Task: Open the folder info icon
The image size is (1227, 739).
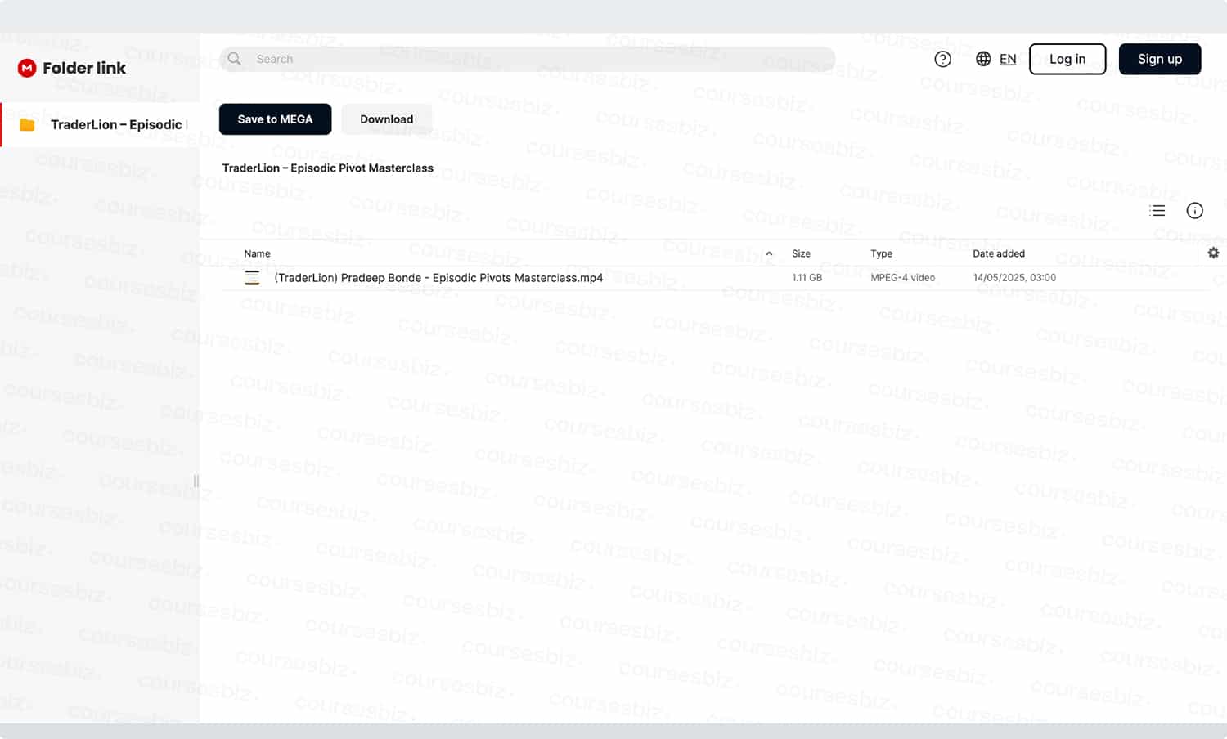Action: (x=1195, y=211)
